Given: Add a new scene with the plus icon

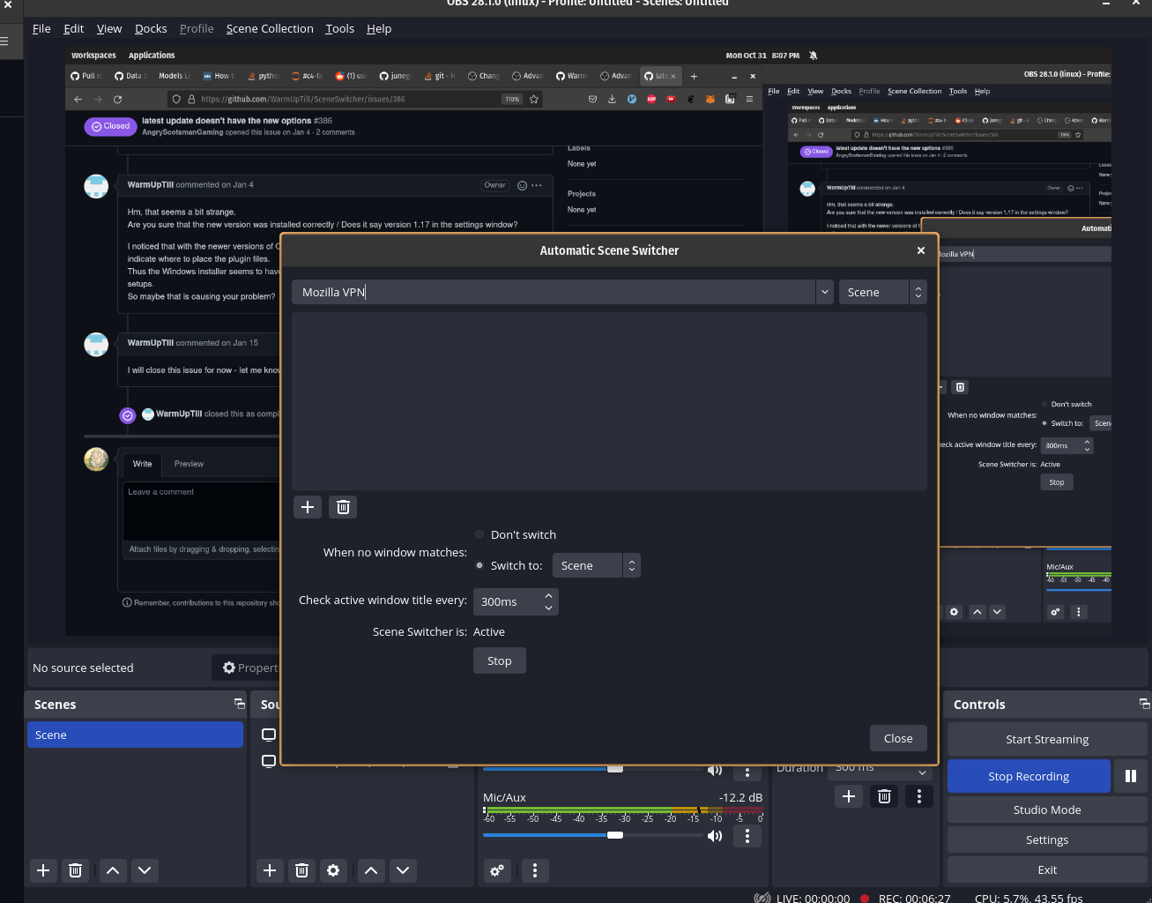Looking at the screenshot, I should point(42,870).
